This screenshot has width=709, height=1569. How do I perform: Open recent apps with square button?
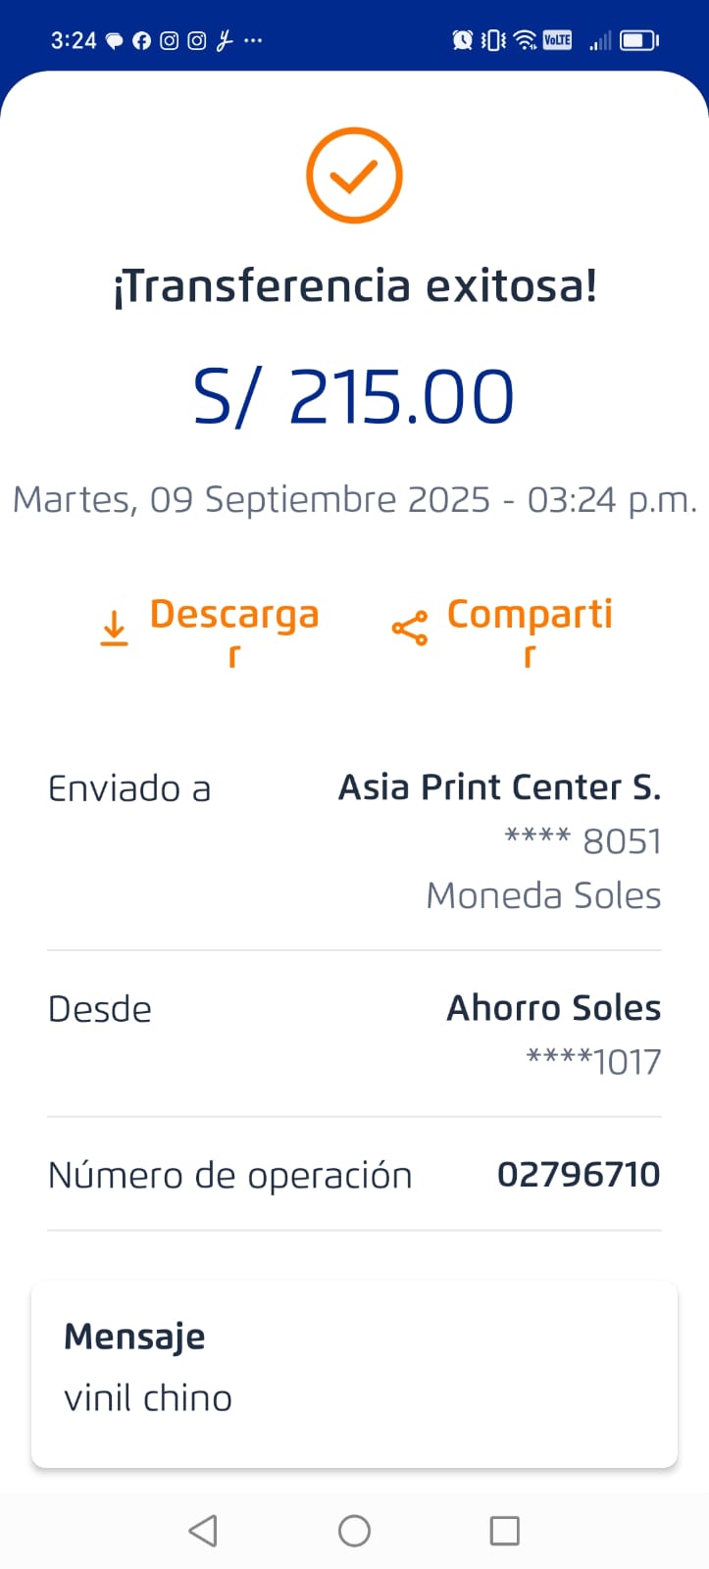pos(504,1530)
